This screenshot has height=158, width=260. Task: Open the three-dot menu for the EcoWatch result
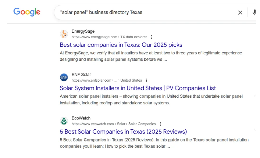tap(160, 124)
